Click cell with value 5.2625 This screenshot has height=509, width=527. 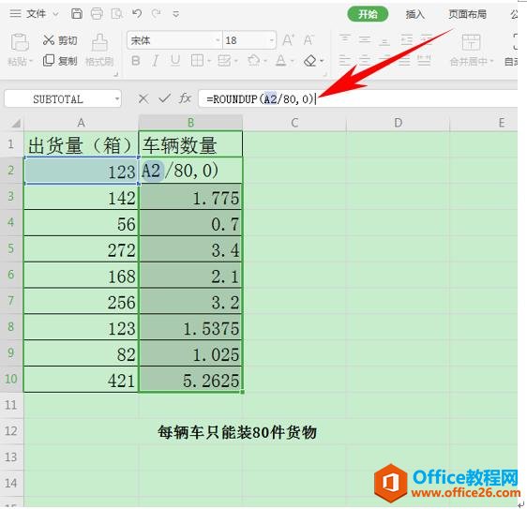(190, 380)
